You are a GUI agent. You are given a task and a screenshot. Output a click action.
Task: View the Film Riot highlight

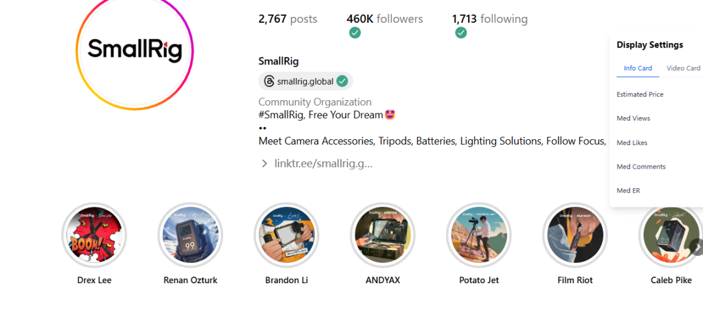(575, 235)
